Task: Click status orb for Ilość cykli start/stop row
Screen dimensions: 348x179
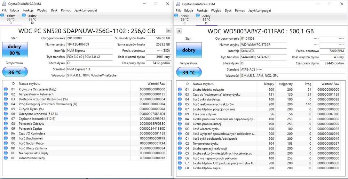Action: (x=180, y=99)
